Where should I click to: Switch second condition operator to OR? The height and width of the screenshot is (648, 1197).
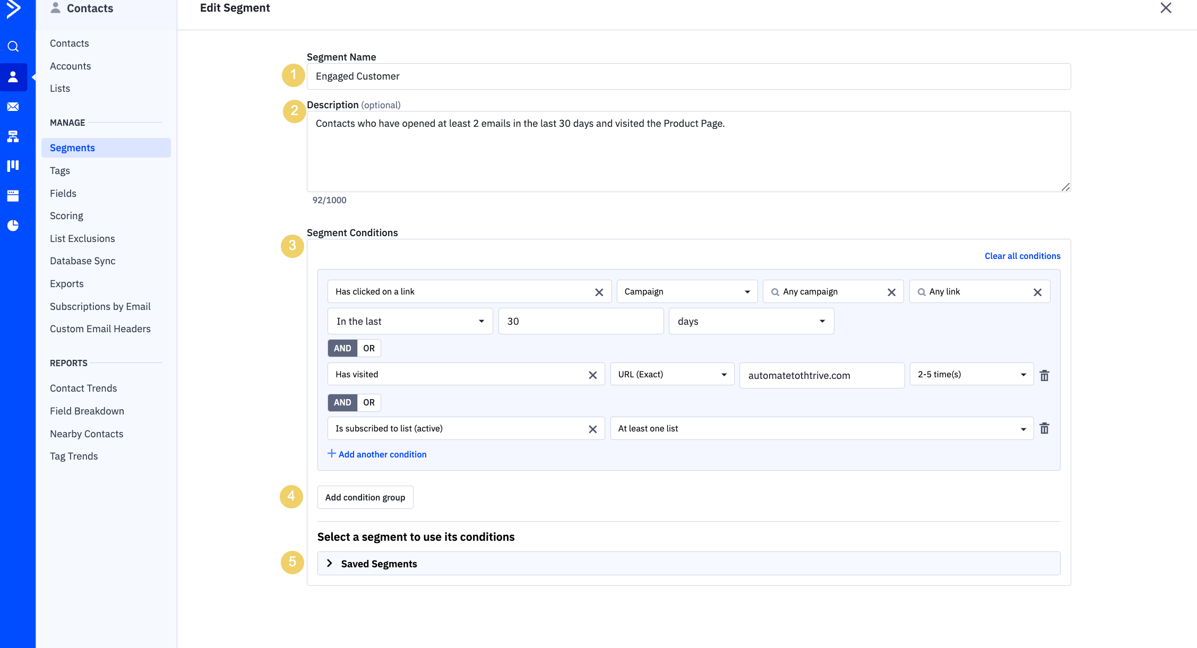pyautogui.click(x=369, y=402)
